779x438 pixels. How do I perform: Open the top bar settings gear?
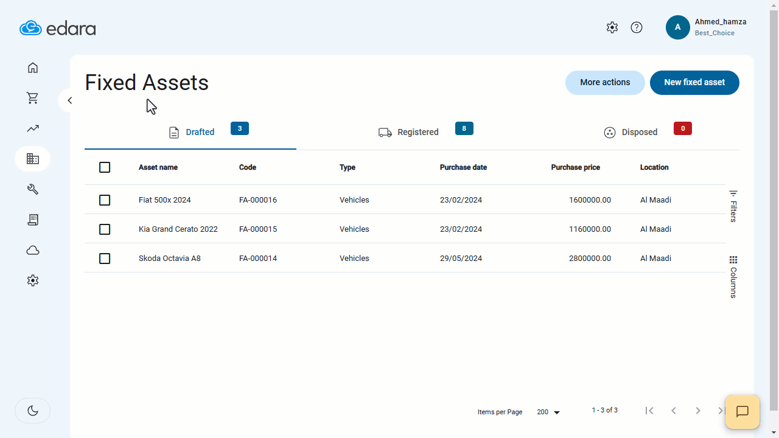(x=612, y=27)
